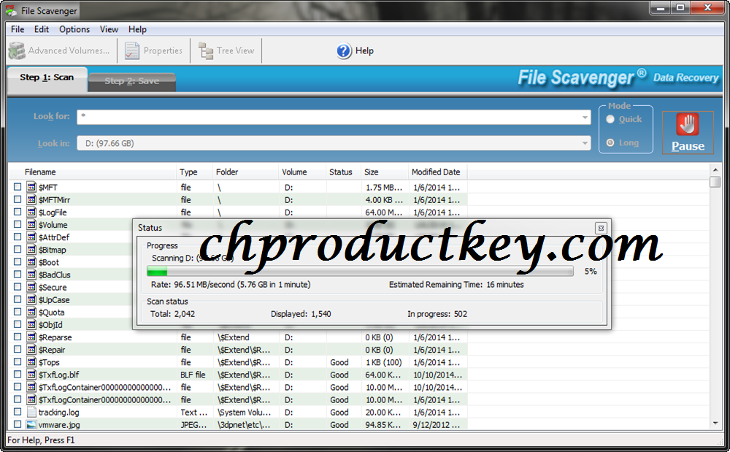Sort by Volume column header
The height and width of the screenshot is (452, 730).
[x=302, y=172]
